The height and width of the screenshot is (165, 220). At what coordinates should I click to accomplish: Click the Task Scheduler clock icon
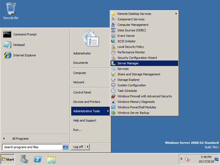tap(113, 91)
